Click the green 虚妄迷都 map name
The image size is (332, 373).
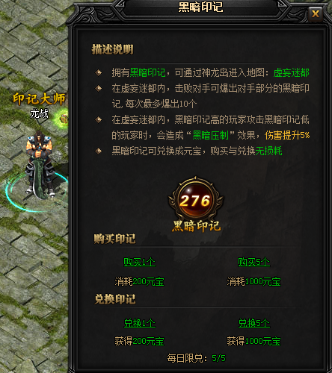[292, 72]
